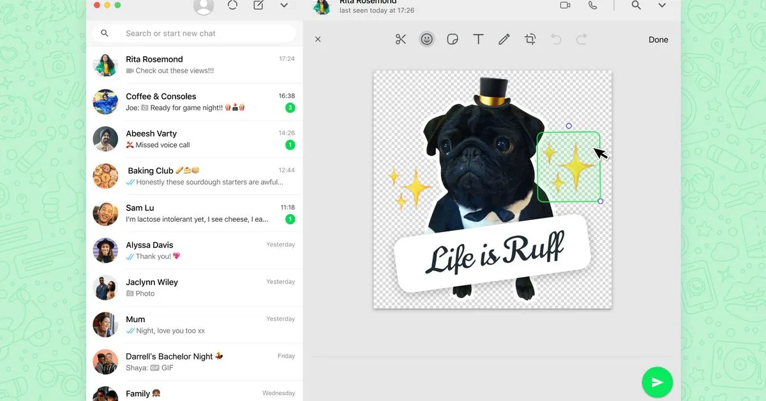The image size is (766, 401).
Task: Click the green send button
Action: pyautogui.click(x=657, y=383)
